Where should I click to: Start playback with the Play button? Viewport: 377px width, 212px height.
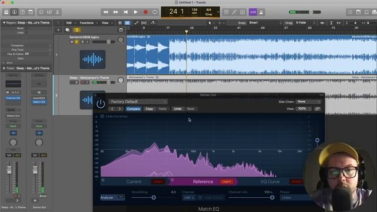tap(135, 12)
